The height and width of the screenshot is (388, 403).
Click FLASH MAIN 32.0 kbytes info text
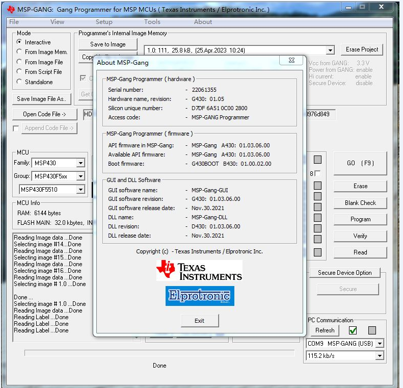tap(50, 223)
